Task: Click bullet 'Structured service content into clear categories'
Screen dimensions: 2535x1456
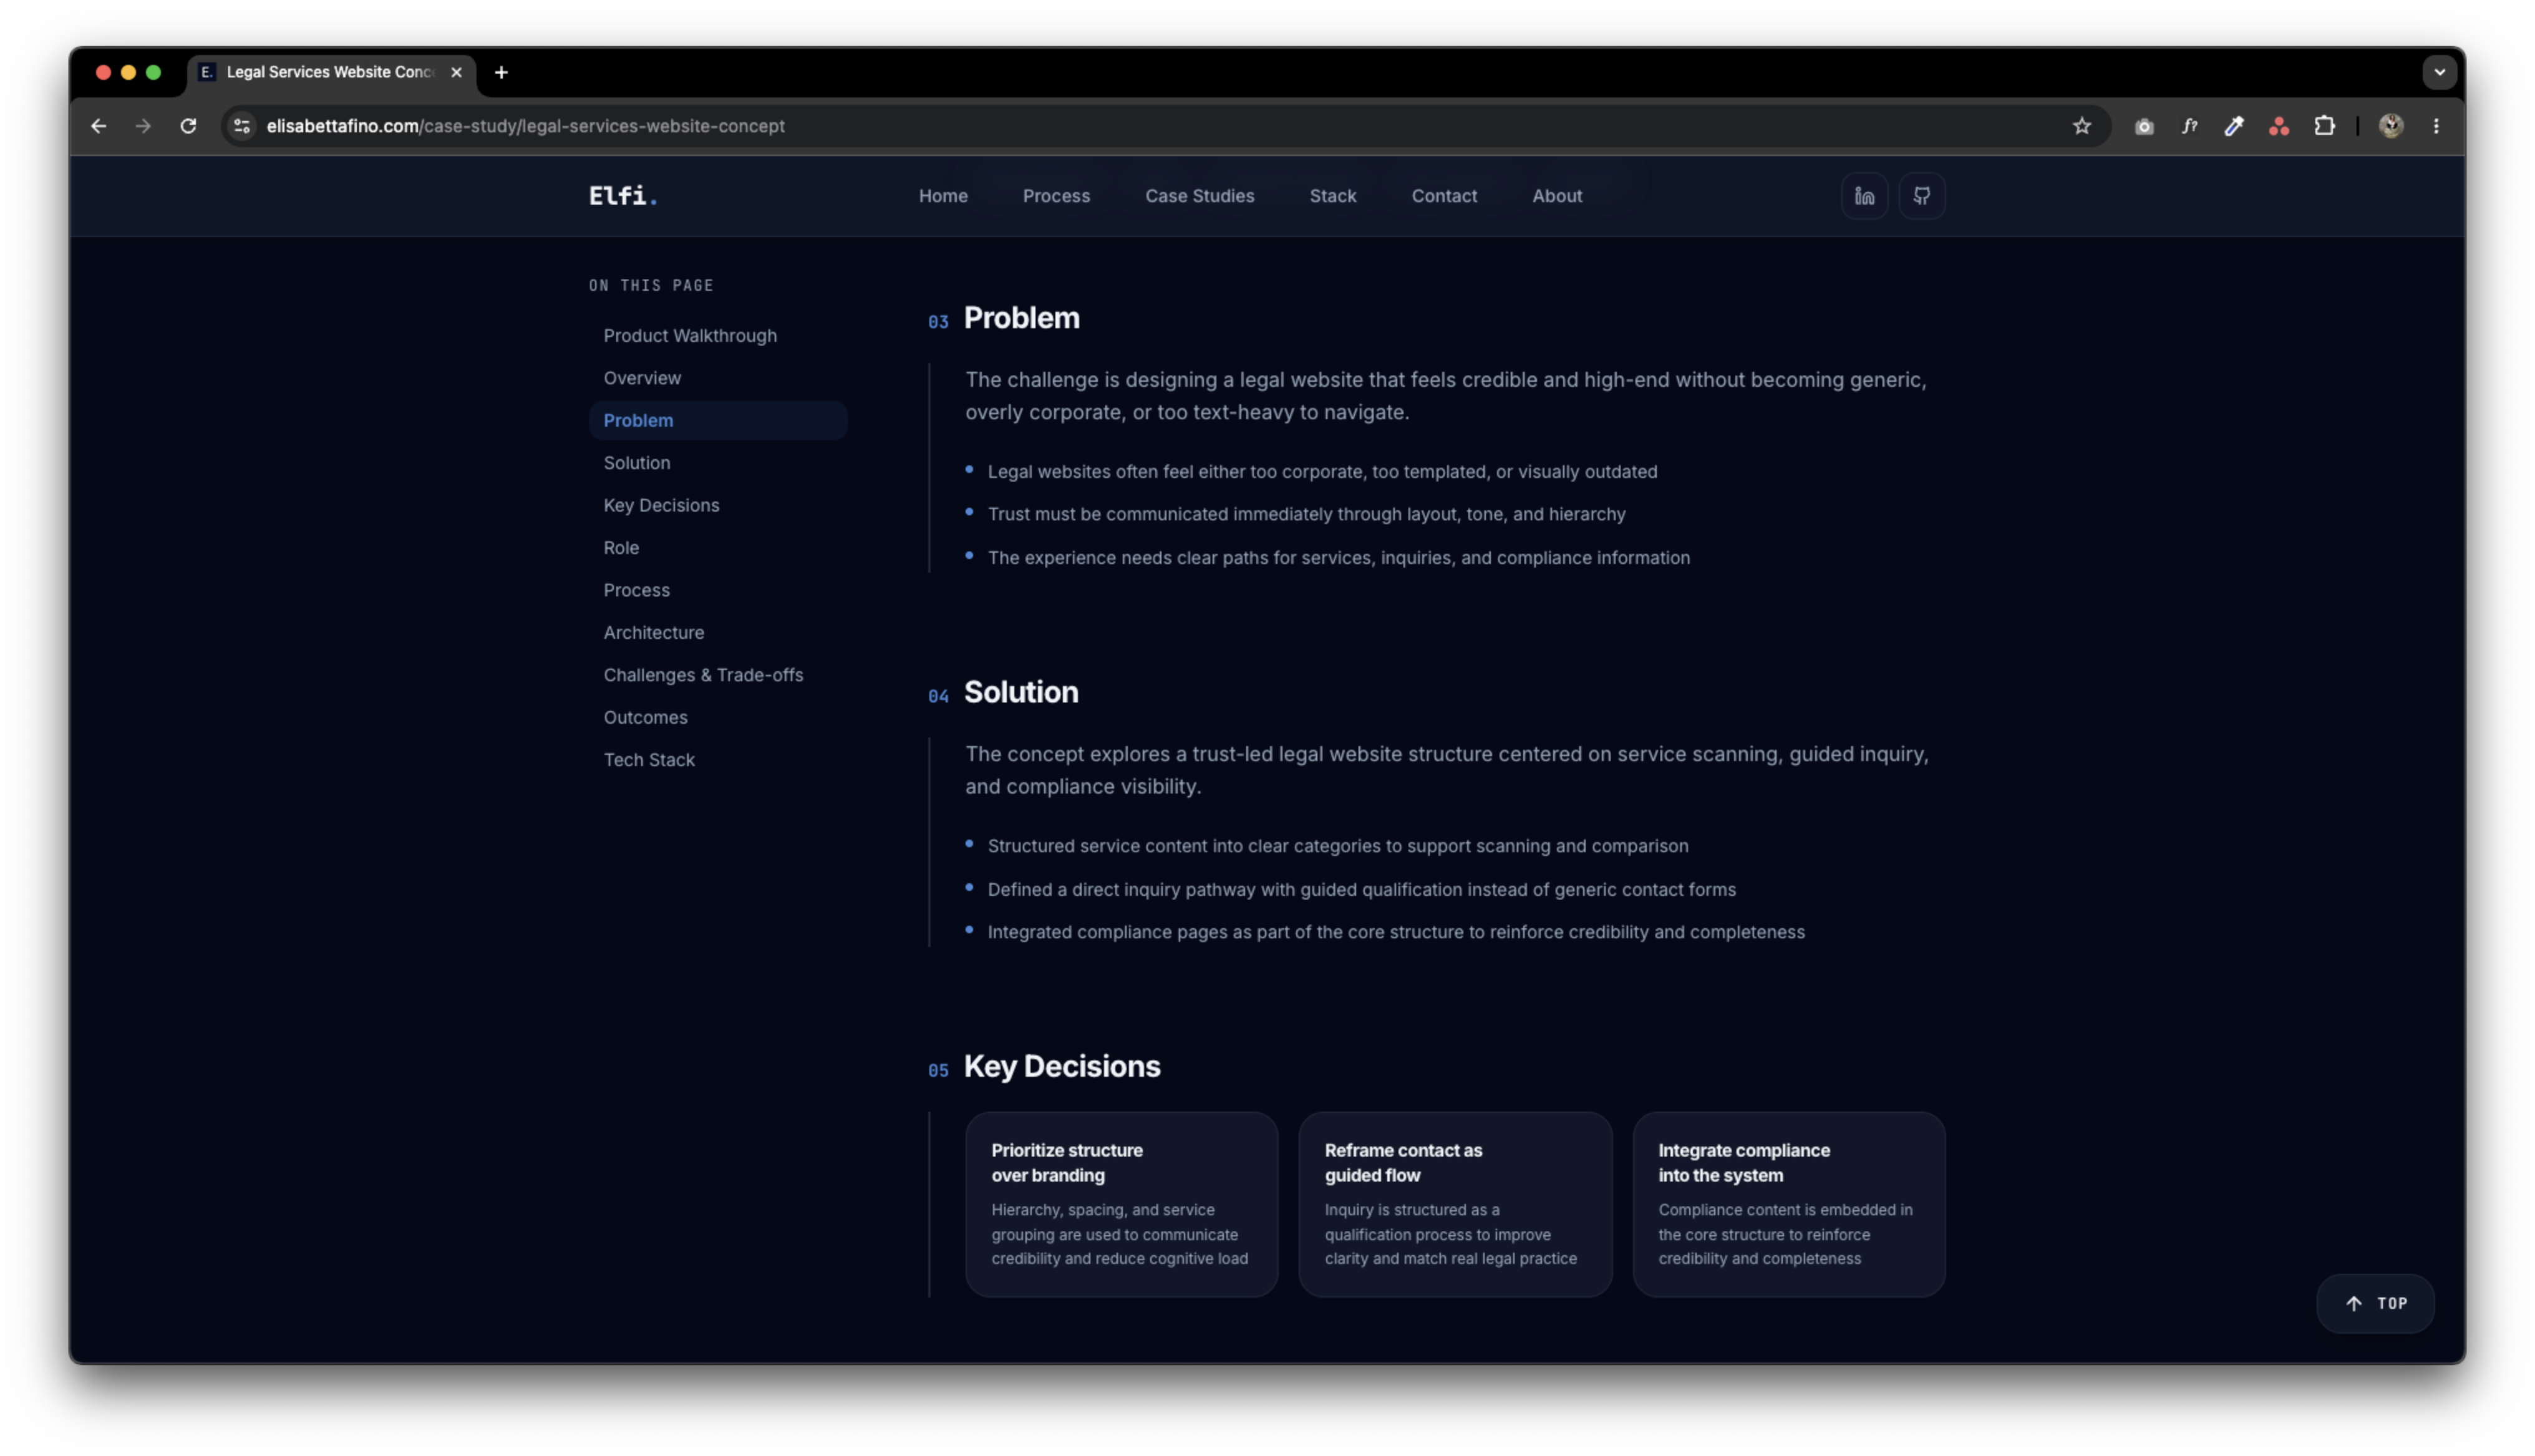Action: (x=1337, y=846)
